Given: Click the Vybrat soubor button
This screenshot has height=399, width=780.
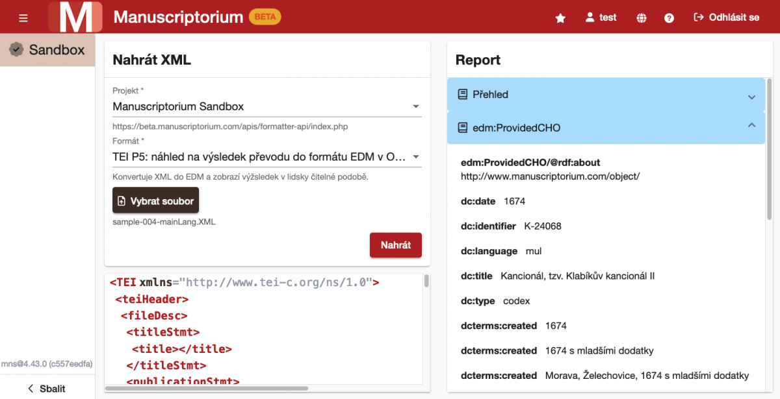Looking at the screenshot, I should click(x=155, y=201).
